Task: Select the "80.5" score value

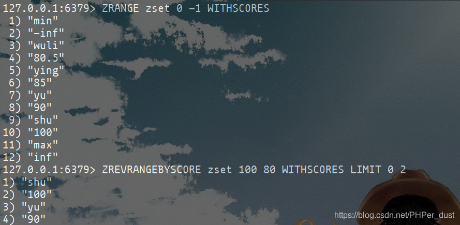Action: tap(46, 58)
